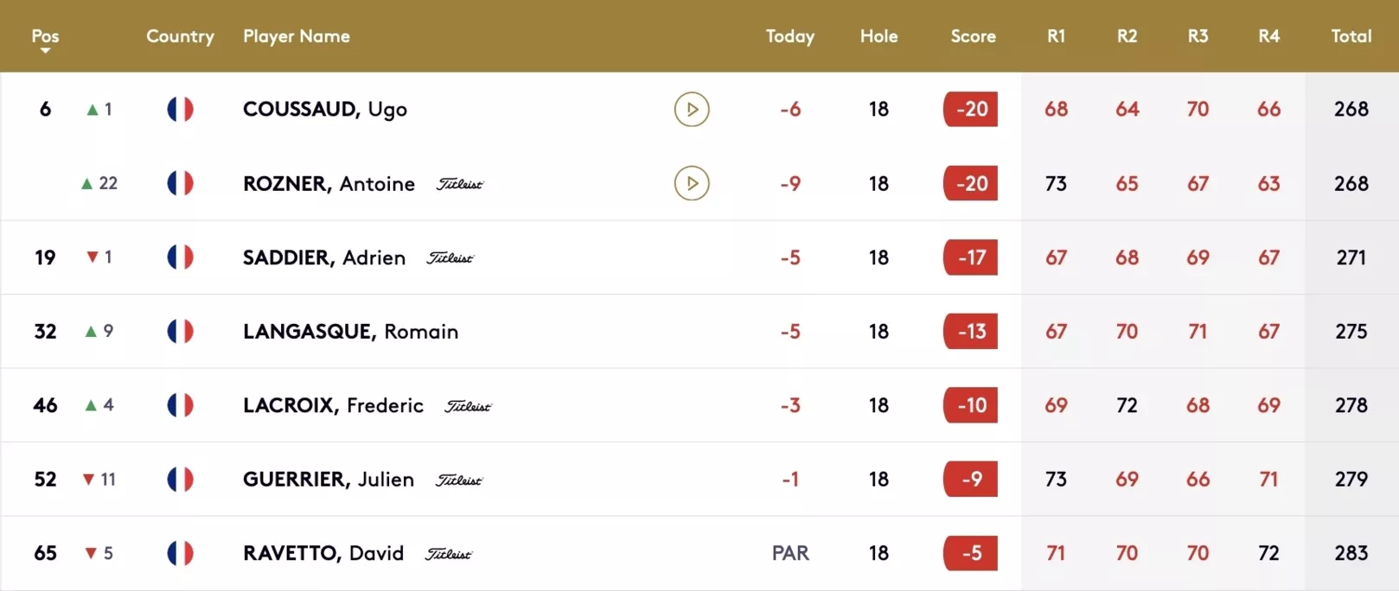Sort by the Score column header

pos(974,36)
